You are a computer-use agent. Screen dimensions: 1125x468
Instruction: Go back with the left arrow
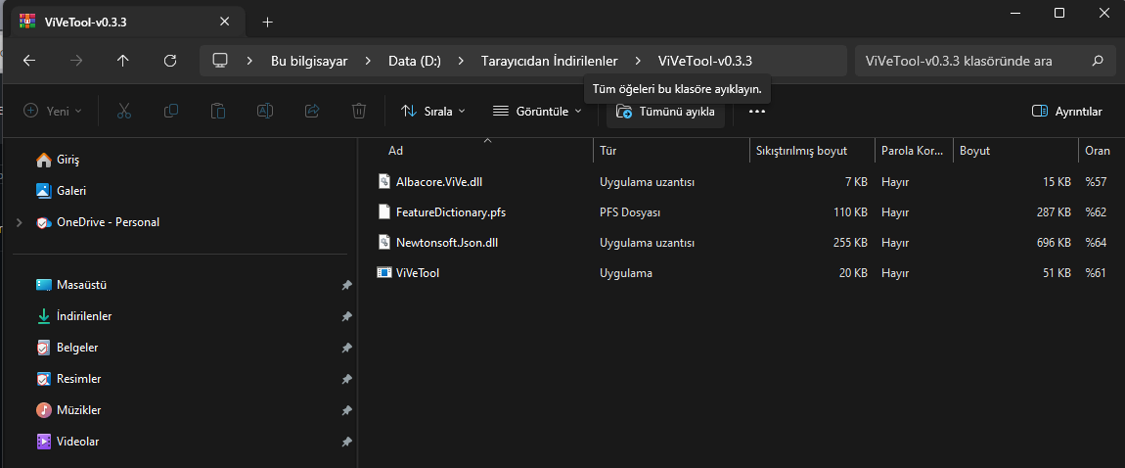[29, 61]
